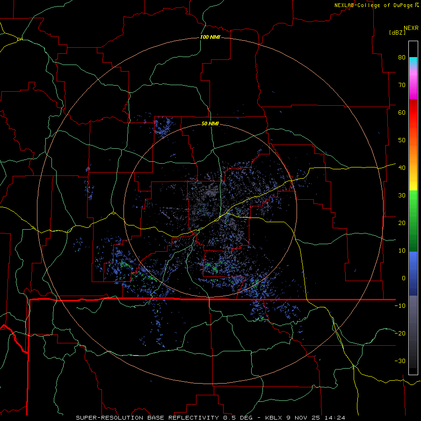This screenshot has width=421, height=421.
Task: Click the 40 dBZ scale value
Action: (402, 168)
